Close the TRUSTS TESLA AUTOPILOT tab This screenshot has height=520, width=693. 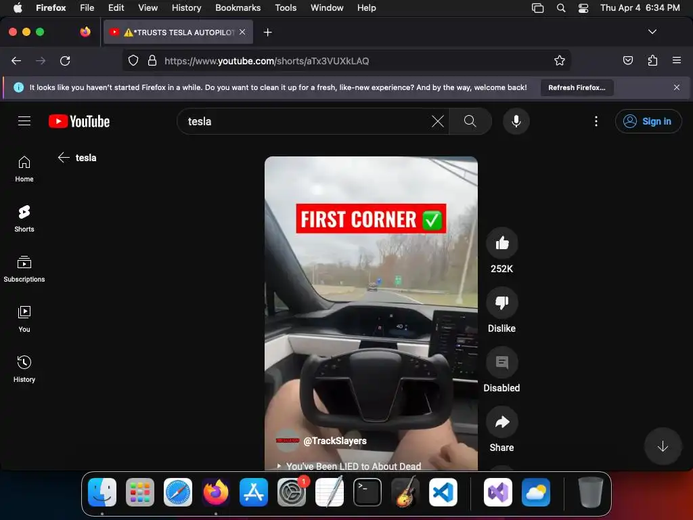(x=242, y=32)
